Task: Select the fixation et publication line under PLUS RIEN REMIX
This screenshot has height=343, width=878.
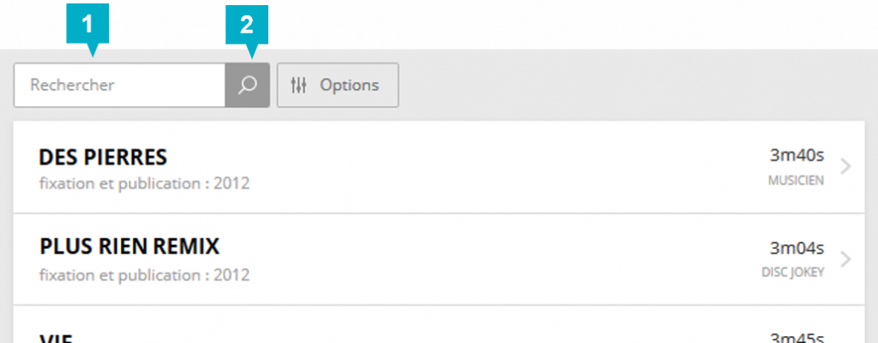Action: pyautogui.click(x=144, y=275)
